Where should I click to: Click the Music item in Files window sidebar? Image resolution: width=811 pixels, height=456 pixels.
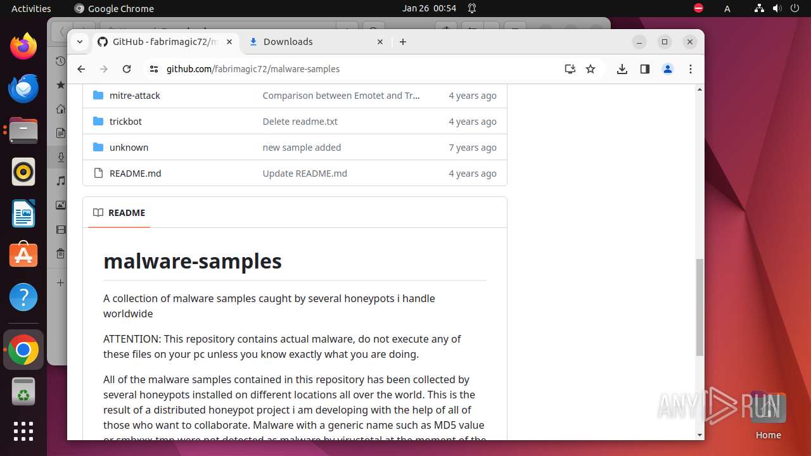(61, 181)
